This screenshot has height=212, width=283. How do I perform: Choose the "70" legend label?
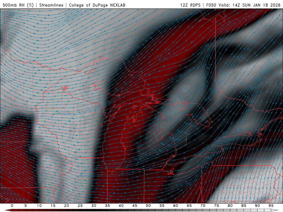(203, 206)
